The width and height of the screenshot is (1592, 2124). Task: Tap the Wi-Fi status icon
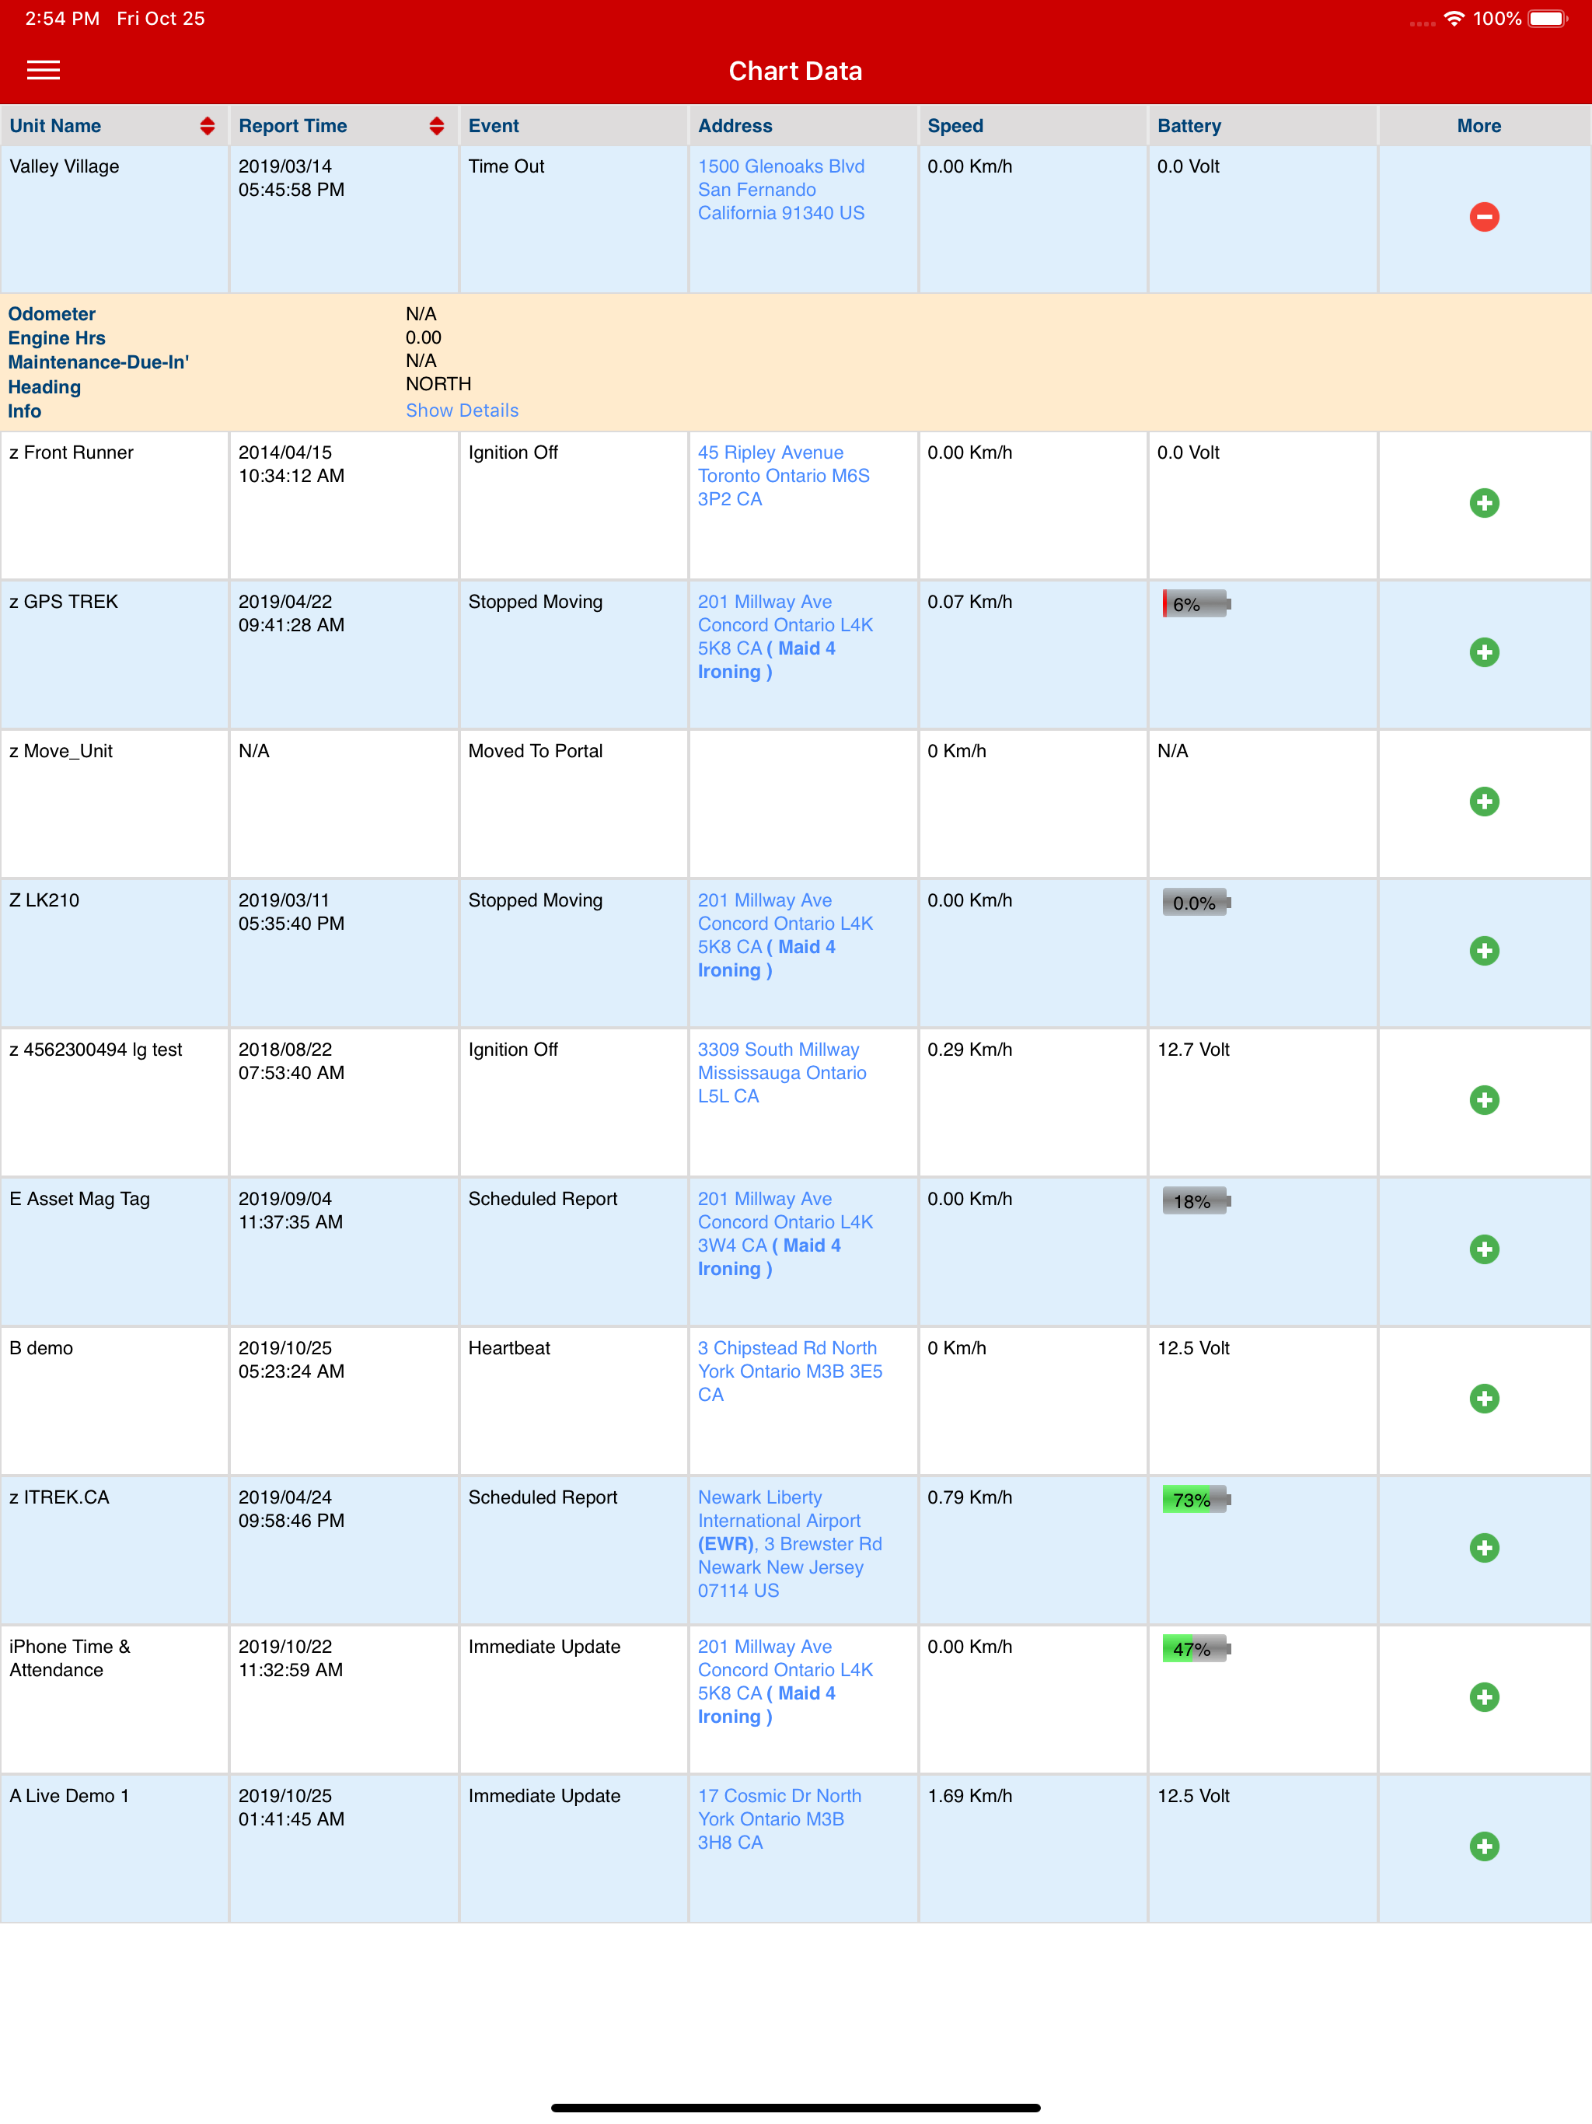(1454, 18)
